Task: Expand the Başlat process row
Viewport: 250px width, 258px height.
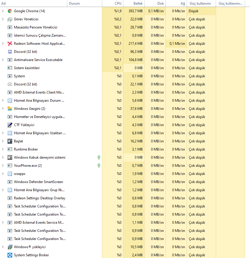Action: (x=3, y=141)
